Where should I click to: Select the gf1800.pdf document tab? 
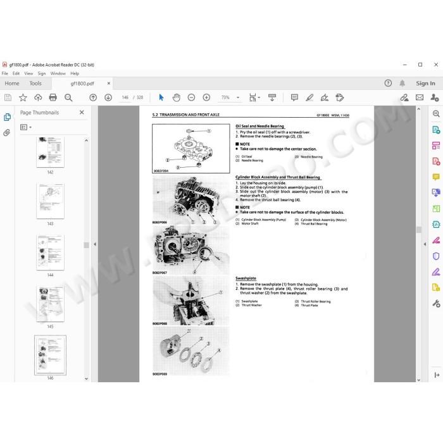pyautogui.click(x=82, y=84)
